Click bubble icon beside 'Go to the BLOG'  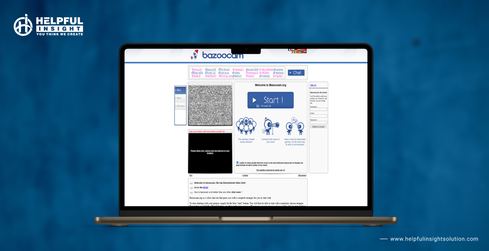pos(191,188)
